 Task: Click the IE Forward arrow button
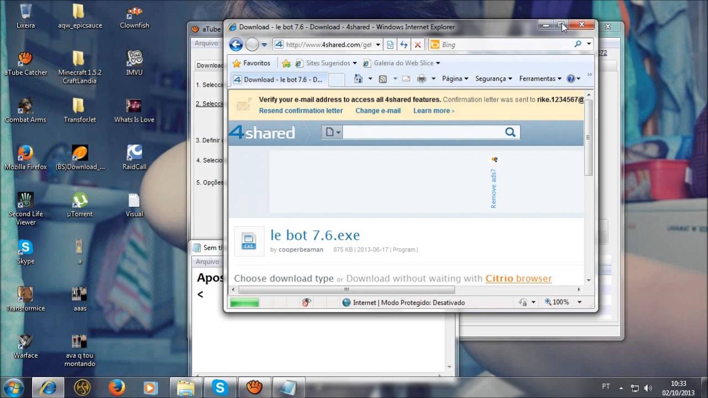coord(252,45)
